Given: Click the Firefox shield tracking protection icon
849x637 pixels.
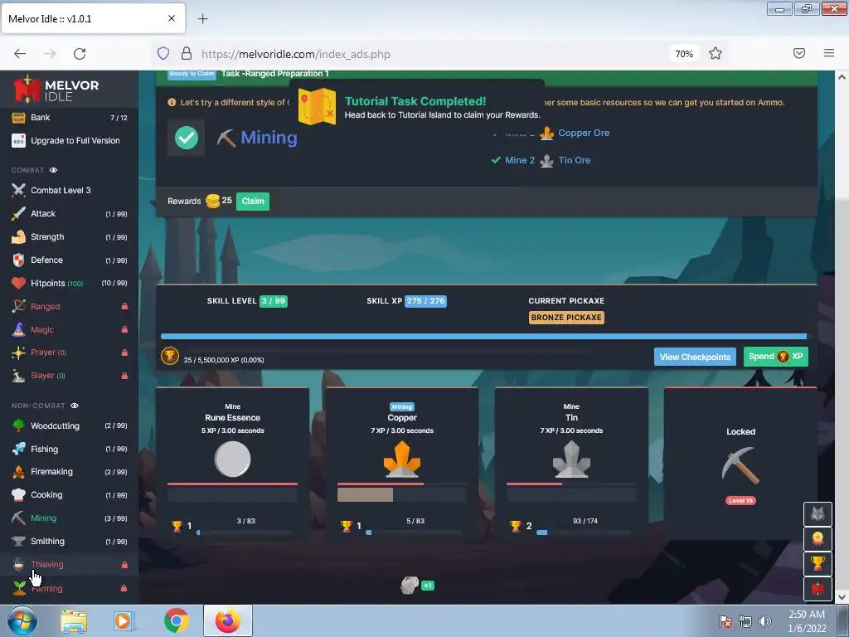Looking at the screenshot, I should click(x=163, y=54).
